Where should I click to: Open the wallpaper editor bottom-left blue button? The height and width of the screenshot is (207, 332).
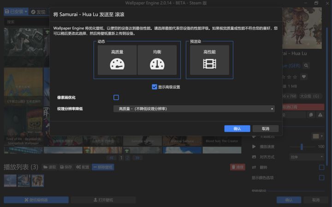point(36,200)
